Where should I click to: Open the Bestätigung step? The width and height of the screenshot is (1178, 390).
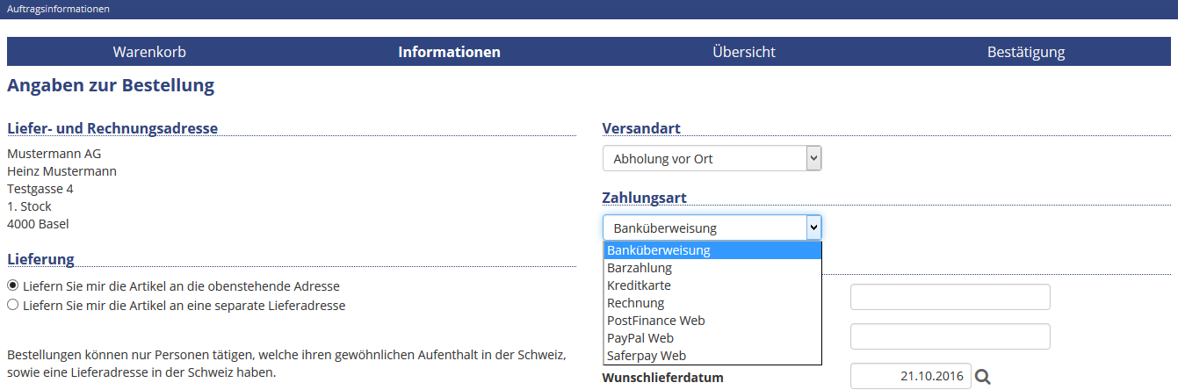(1026, 52)
